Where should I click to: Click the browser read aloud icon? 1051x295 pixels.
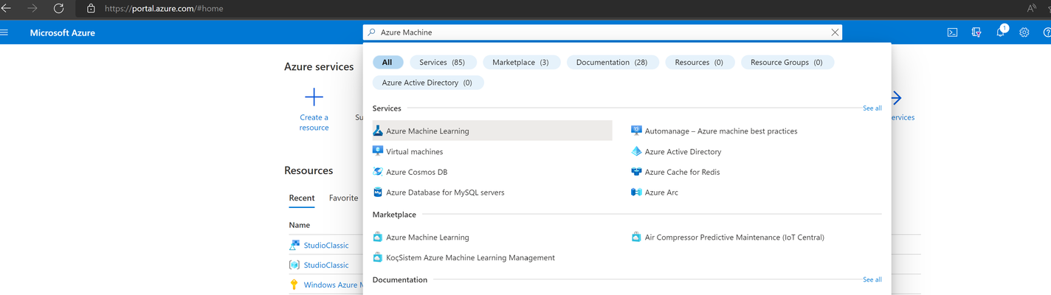[1032, 8]
